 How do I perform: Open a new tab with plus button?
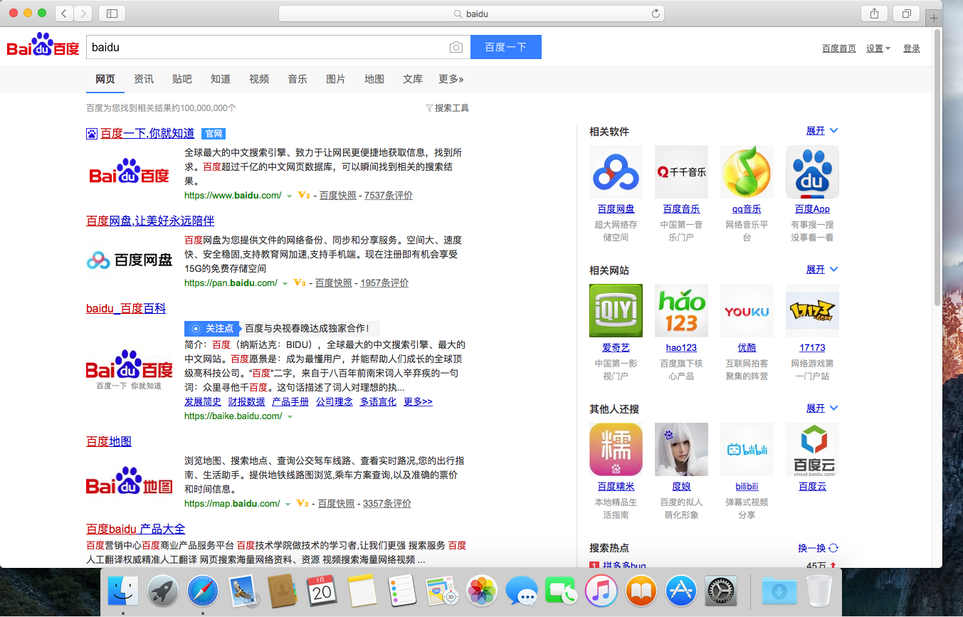point(935,19)
